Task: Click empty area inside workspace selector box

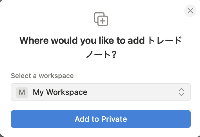Action: coord(132,92)
